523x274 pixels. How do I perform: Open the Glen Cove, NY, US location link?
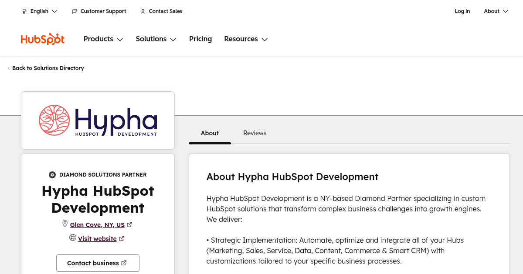point(97,225)
